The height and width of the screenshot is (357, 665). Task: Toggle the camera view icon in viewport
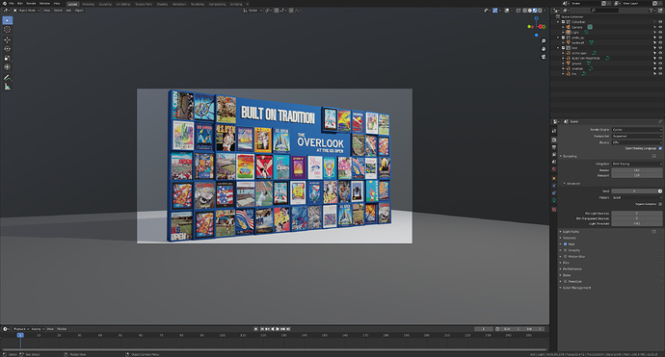pos(544,57)
